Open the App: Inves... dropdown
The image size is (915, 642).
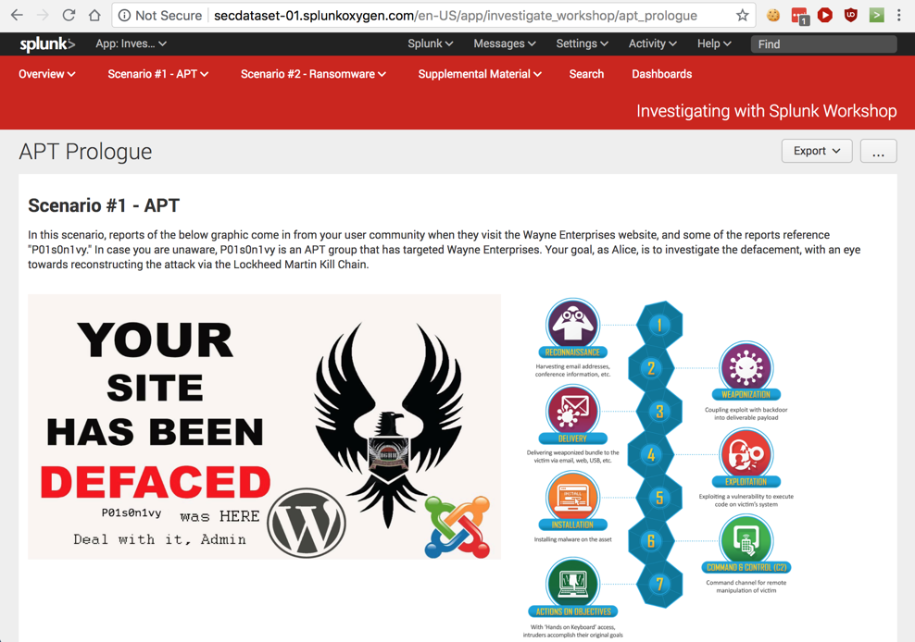pyautogui.click(x=132, y=43)
